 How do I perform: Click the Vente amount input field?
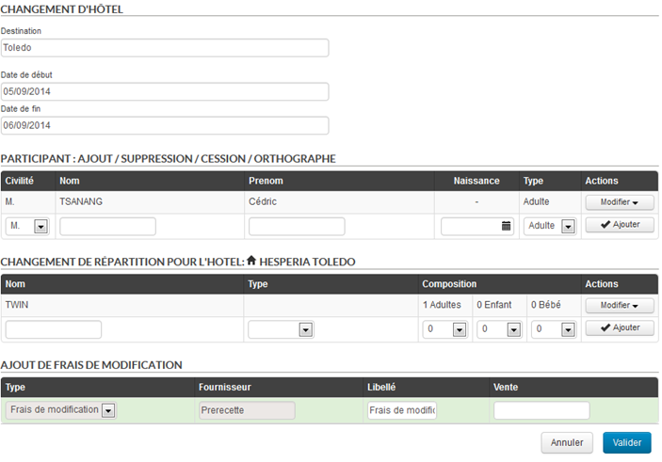(541, 410)
